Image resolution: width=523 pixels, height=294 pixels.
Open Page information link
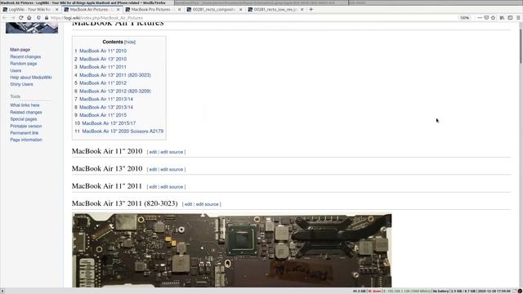[26, 140]
